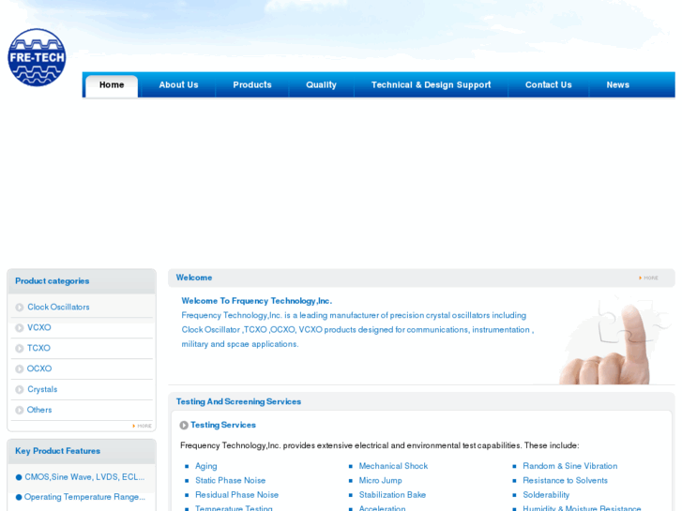This screenshot has height=511, width=682.
Task: Open the Stabilization Bake link
Action: tap(392, 494)
